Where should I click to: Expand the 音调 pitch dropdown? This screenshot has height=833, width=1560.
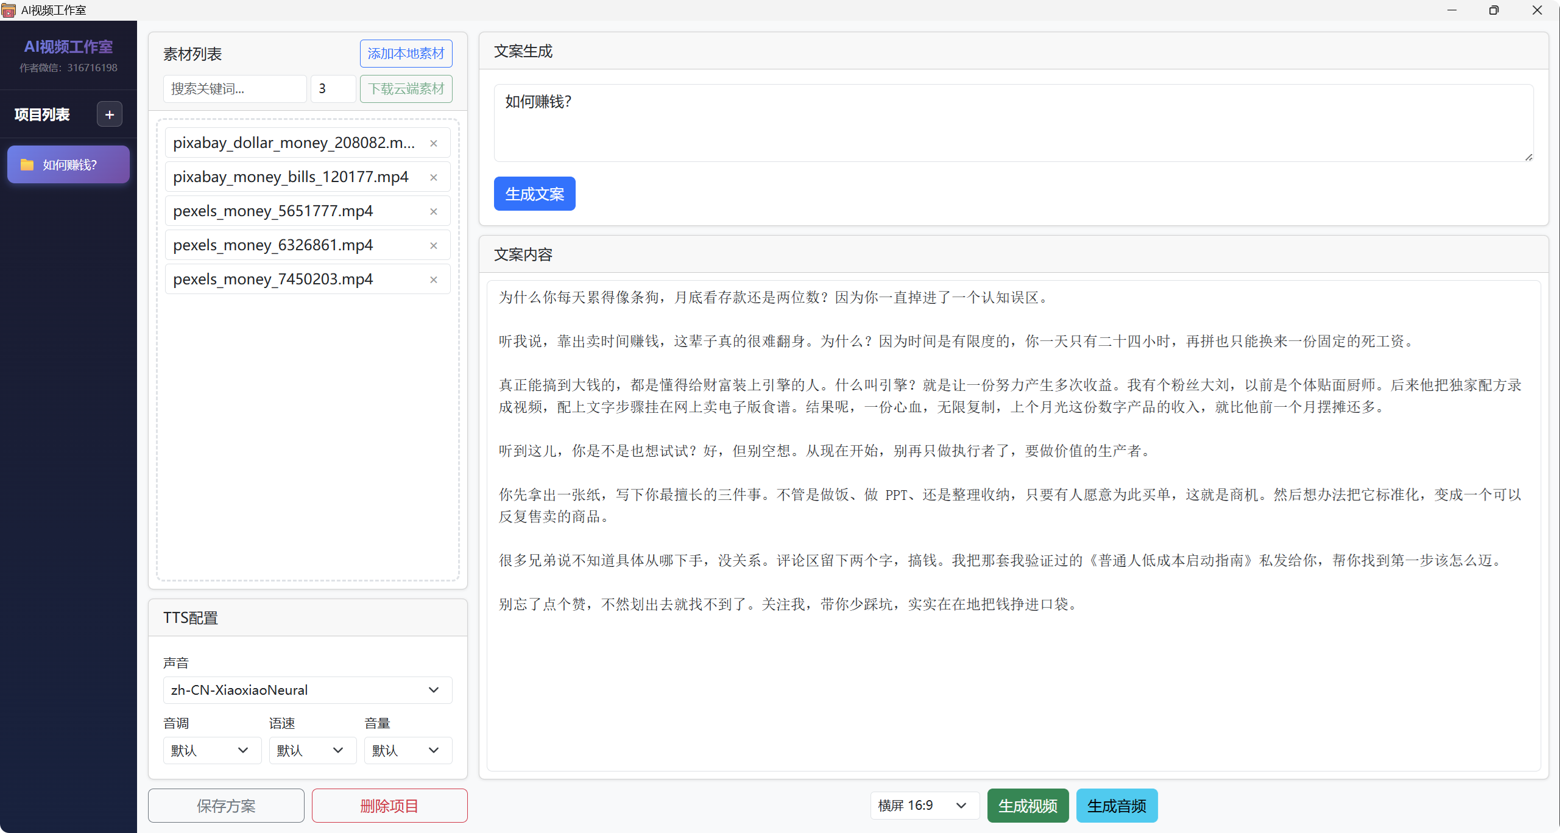click(x=212, y=750)
